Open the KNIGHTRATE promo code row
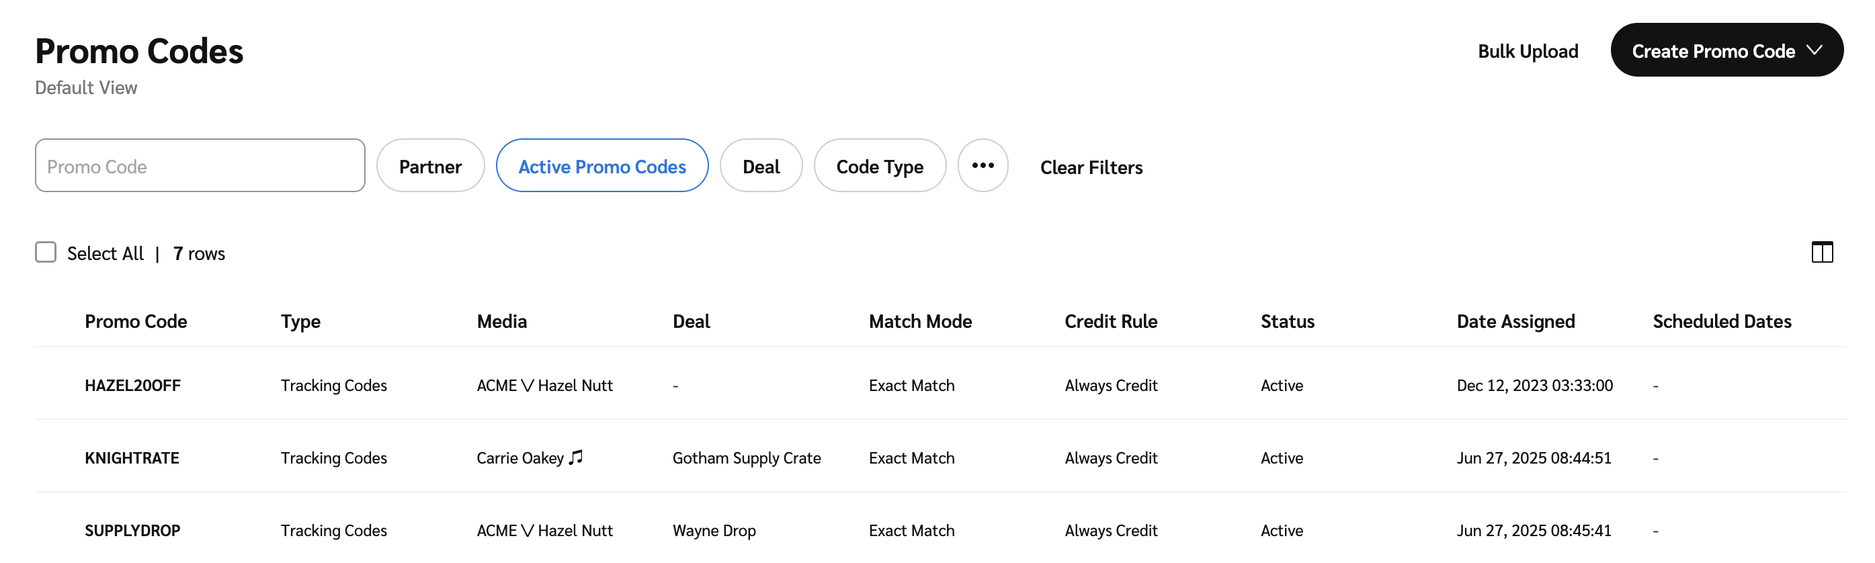Screen dimensions: 1875x563 (132, 458)
